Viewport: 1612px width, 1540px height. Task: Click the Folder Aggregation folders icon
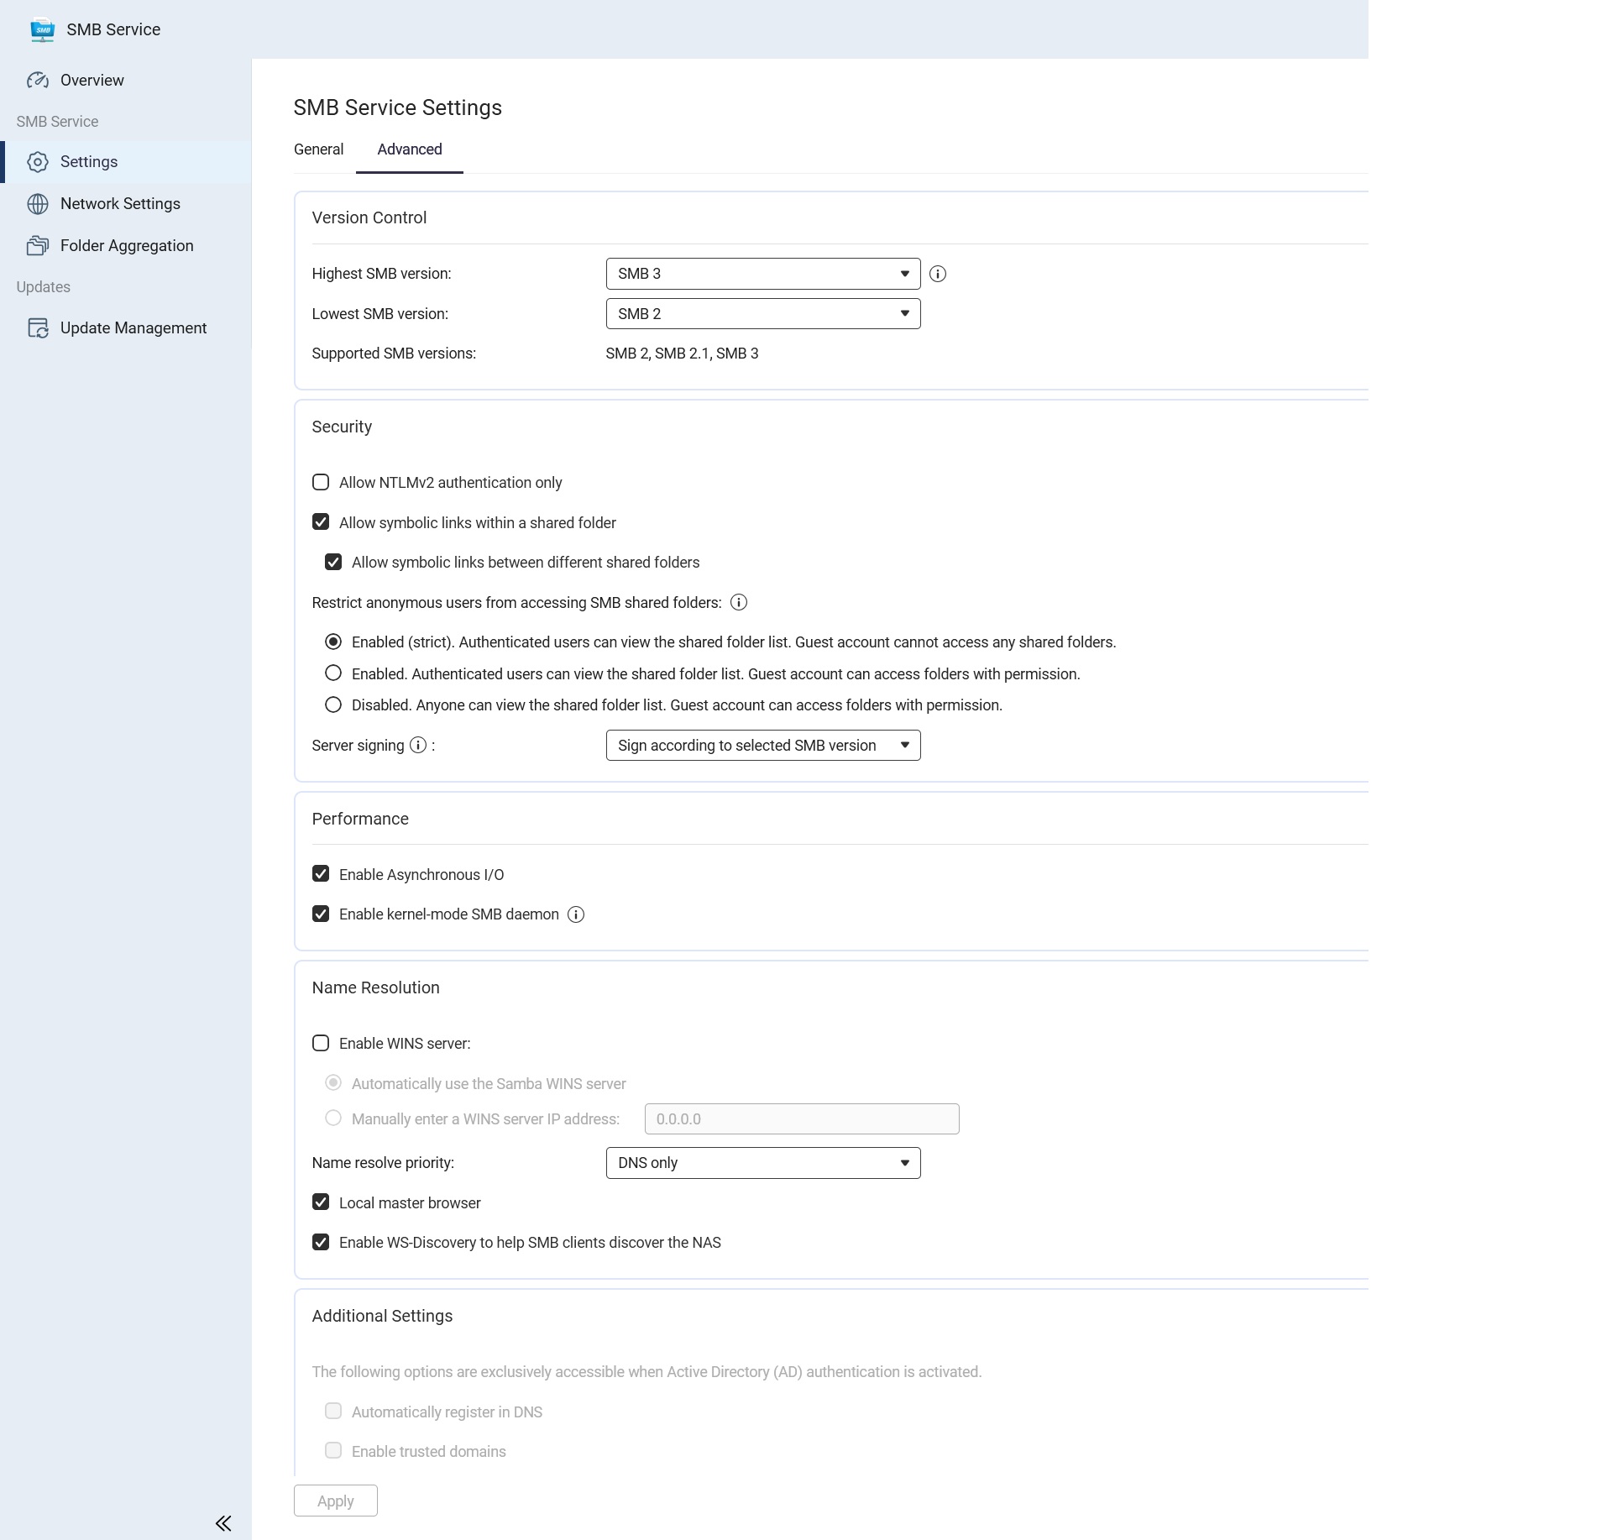(x=38, y=246)
